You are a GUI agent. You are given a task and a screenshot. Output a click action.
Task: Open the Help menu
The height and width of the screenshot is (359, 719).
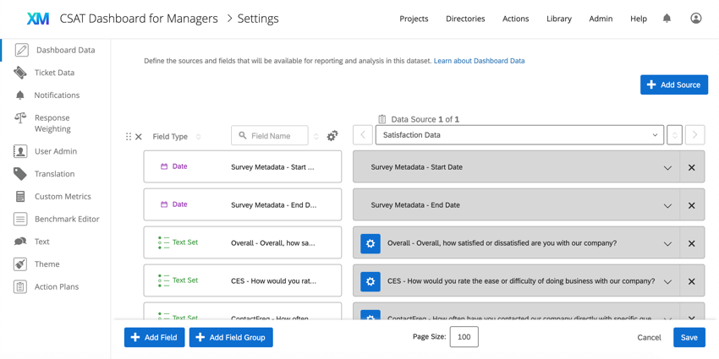639,19
